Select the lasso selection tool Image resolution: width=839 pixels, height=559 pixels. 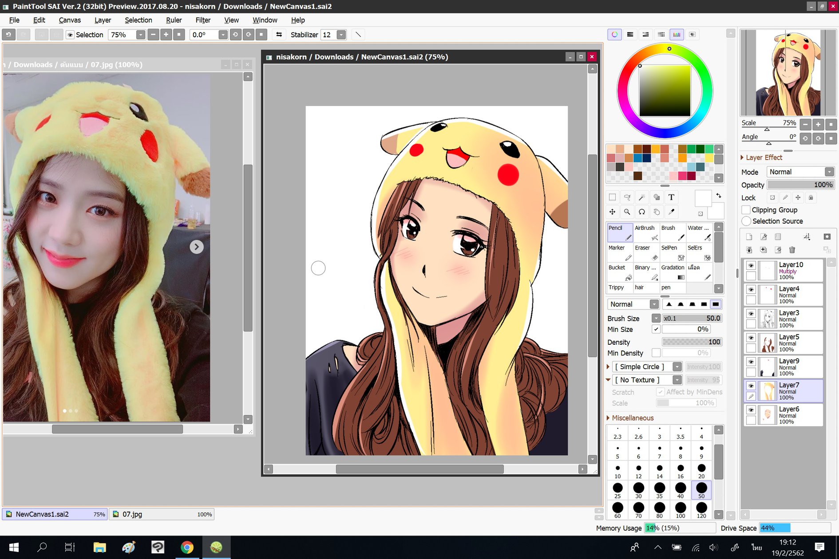pyautogui.click(x=627, y=197)
